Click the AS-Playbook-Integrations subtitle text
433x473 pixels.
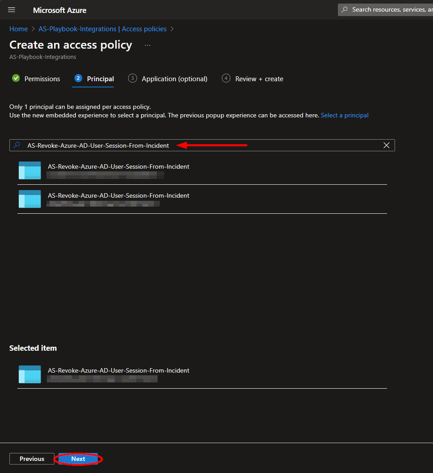tap(43, 57)
